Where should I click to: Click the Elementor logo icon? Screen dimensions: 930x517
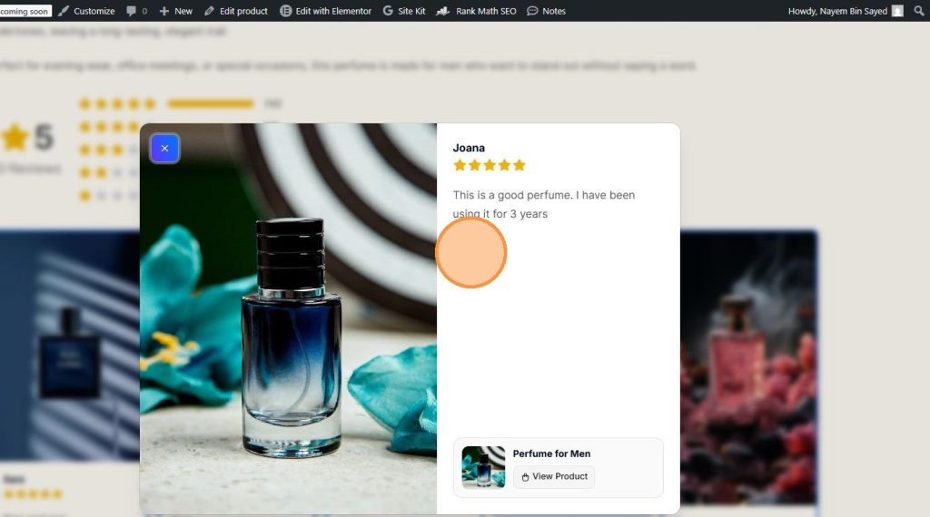point(285,11)
